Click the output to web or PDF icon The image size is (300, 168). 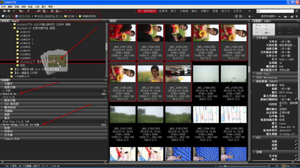58,11
